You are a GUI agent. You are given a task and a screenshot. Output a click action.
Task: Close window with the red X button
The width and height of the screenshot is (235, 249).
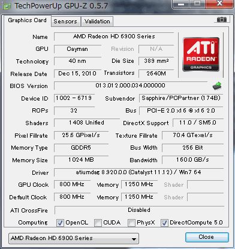click(220, 4)
